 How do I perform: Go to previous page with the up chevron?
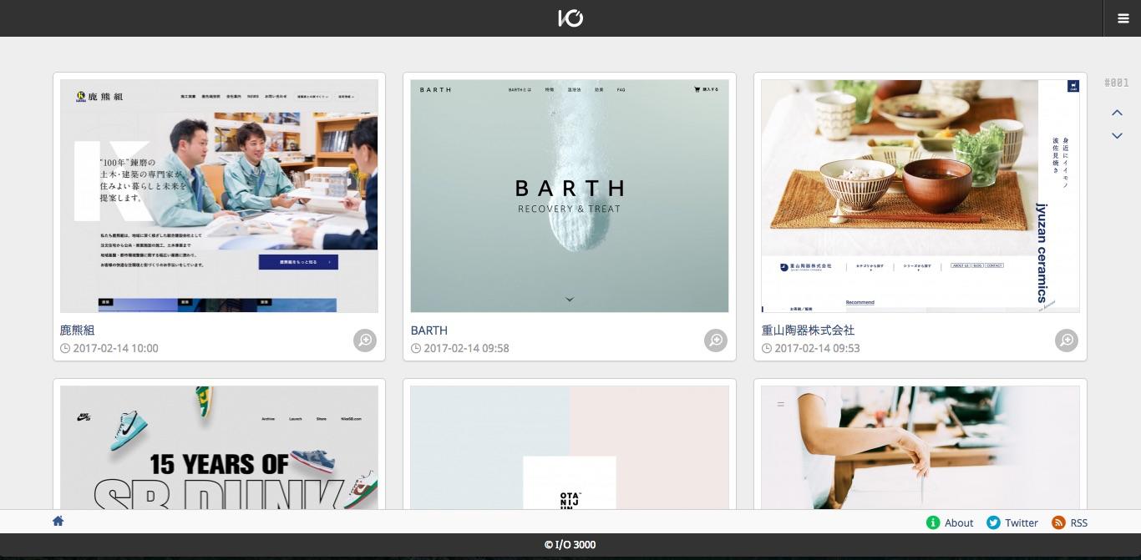(1117, 113)
